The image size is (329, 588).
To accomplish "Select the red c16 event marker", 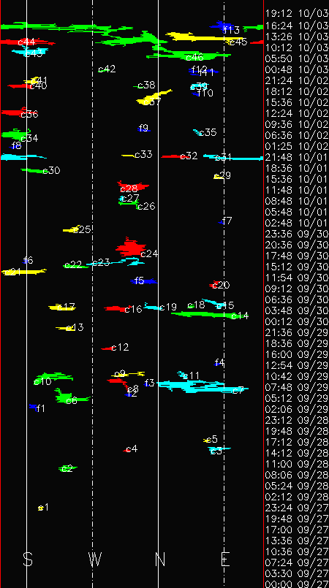I will (x=117, y=309).
